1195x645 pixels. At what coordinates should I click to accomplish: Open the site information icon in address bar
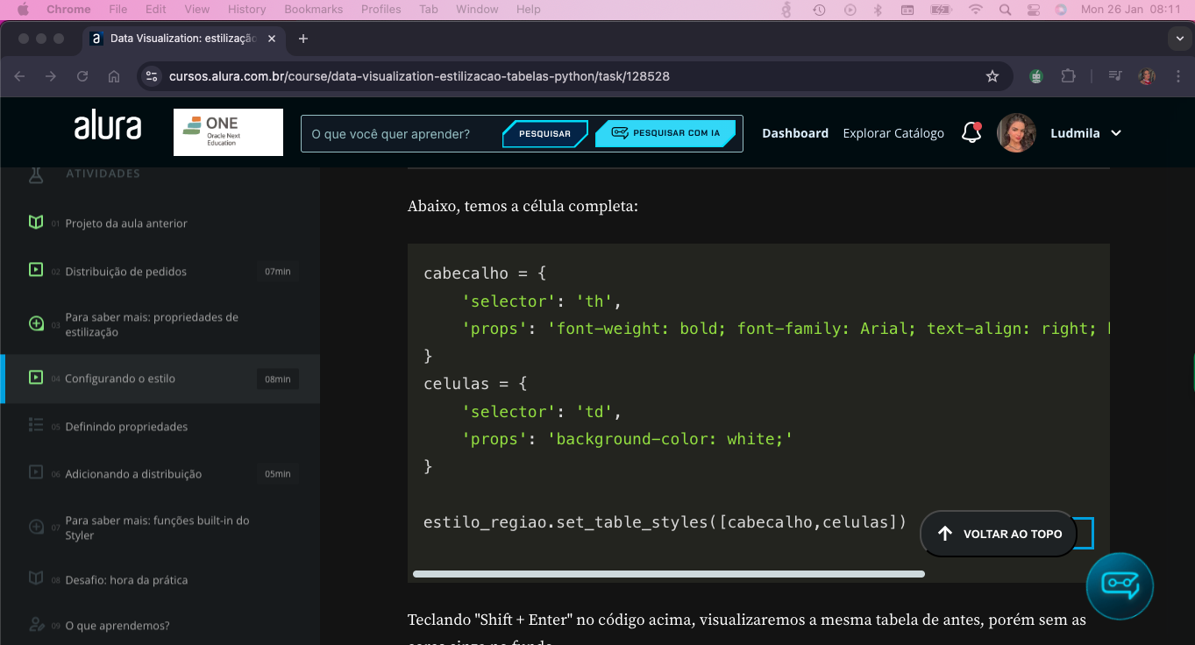[152, 76]
